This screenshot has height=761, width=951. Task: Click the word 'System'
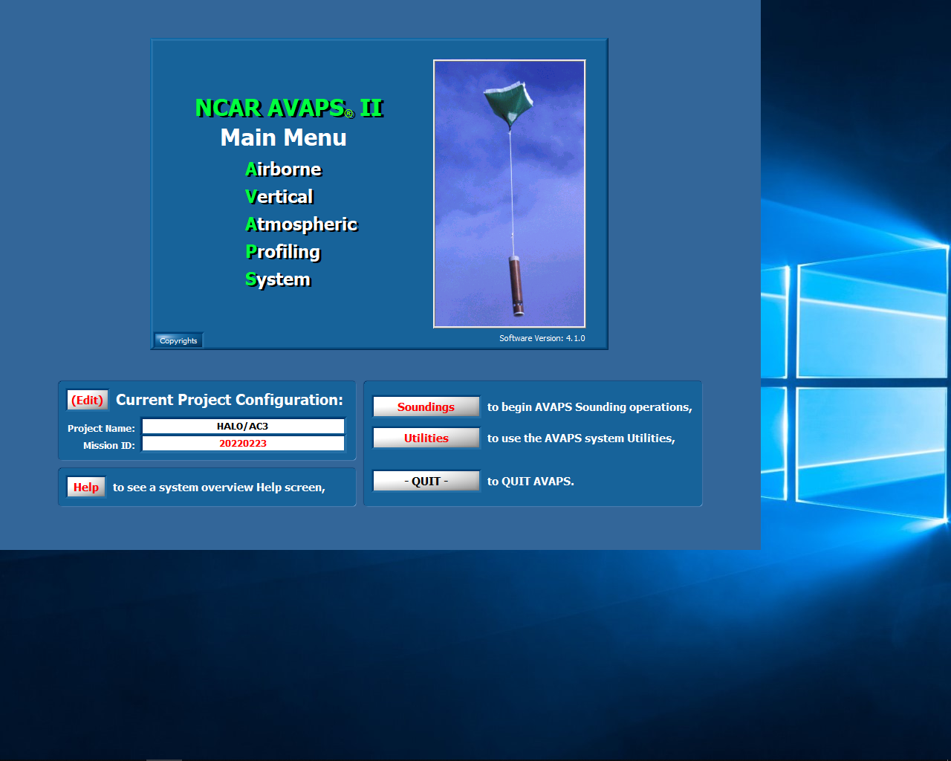click(x=278, y=279)
